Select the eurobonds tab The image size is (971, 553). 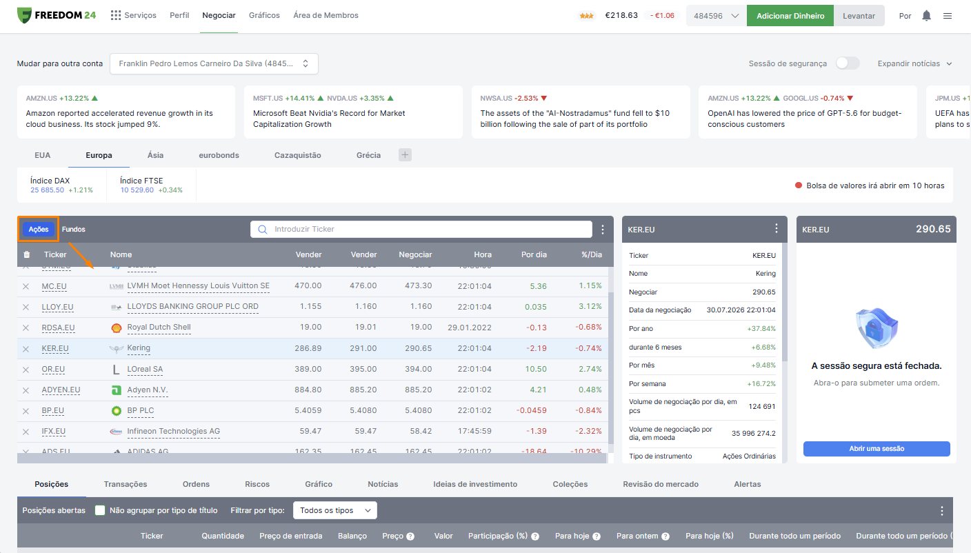[x=219, y=155]
